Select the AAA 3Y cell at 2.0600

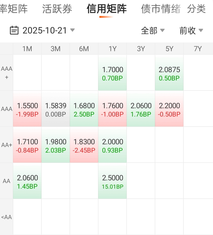coord(141,110)
